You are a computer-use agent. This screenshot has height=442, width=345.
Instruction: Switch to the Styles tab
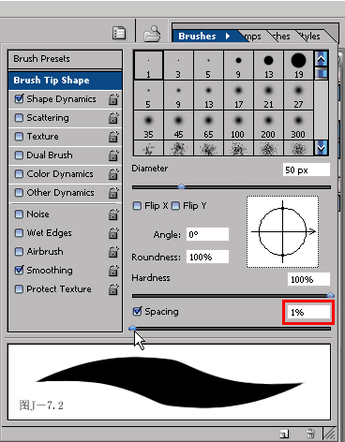tap(310, 37)
